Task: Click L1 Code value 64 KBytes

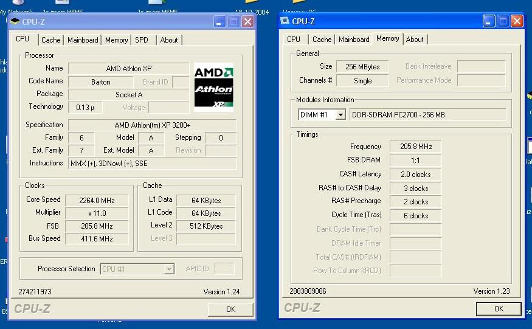Action: (x=206, y=213)
